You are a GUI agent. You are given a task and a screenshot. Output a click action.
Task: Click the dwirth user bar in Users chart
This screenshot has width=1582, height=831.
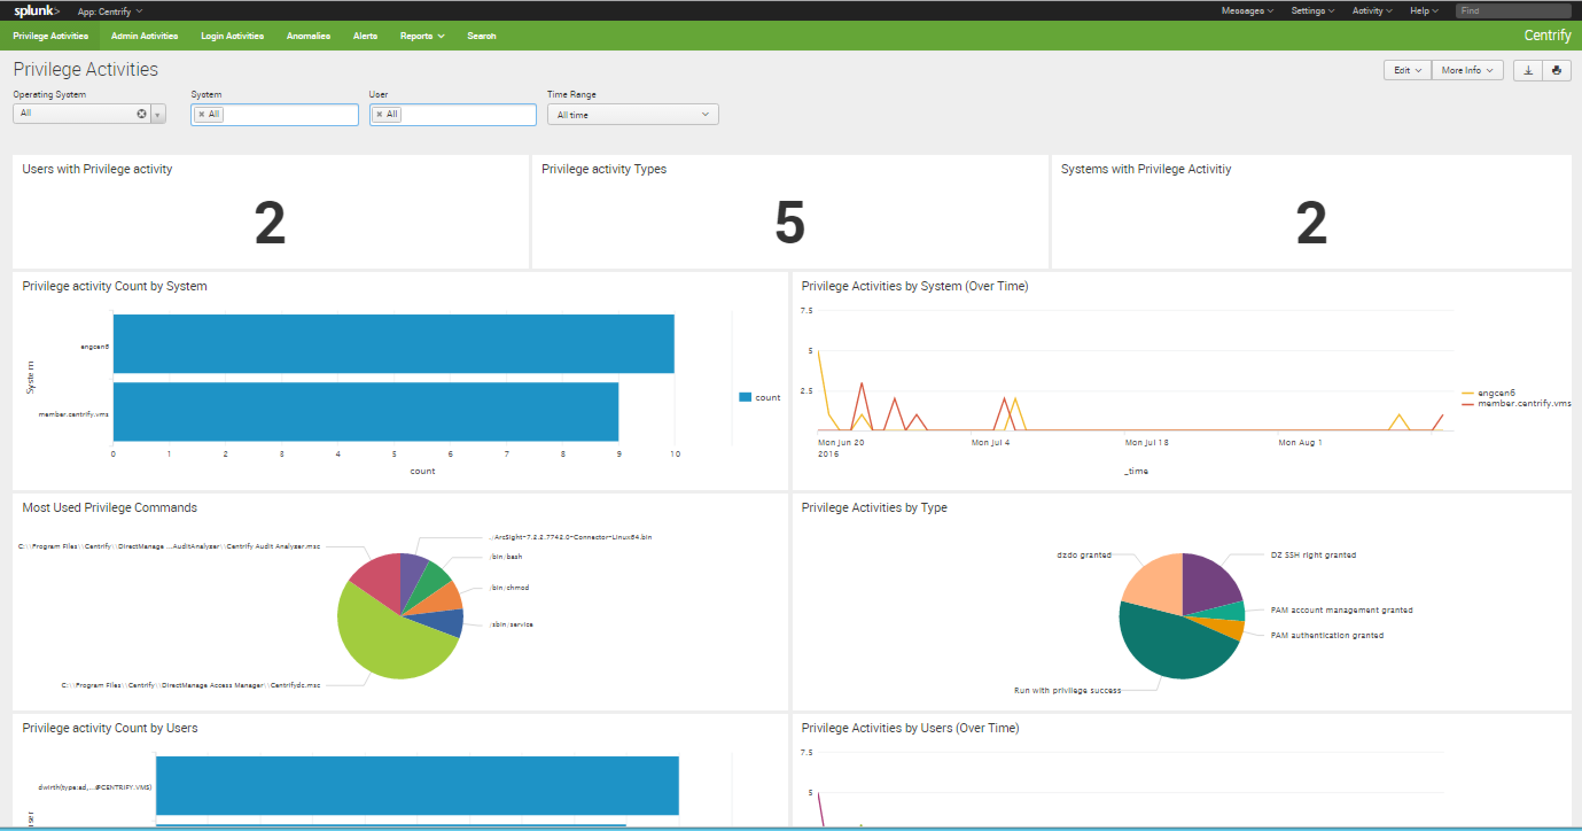417,786
